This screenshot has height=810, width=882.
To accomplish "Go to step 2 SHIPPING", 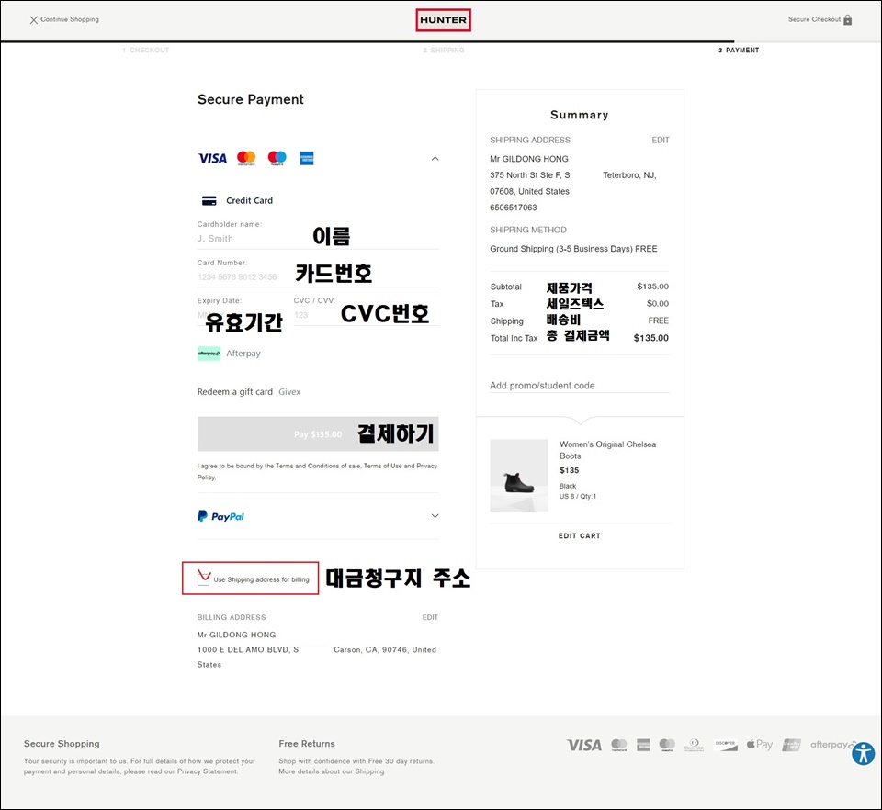I will pos(444,50).
